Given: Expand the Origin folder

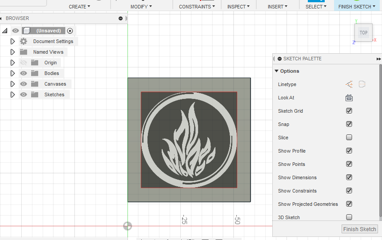Looking at the screenshot, I should (13, 63).
